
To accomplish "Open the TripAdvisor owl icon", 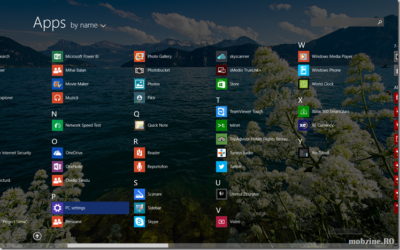I will (221, 139).
